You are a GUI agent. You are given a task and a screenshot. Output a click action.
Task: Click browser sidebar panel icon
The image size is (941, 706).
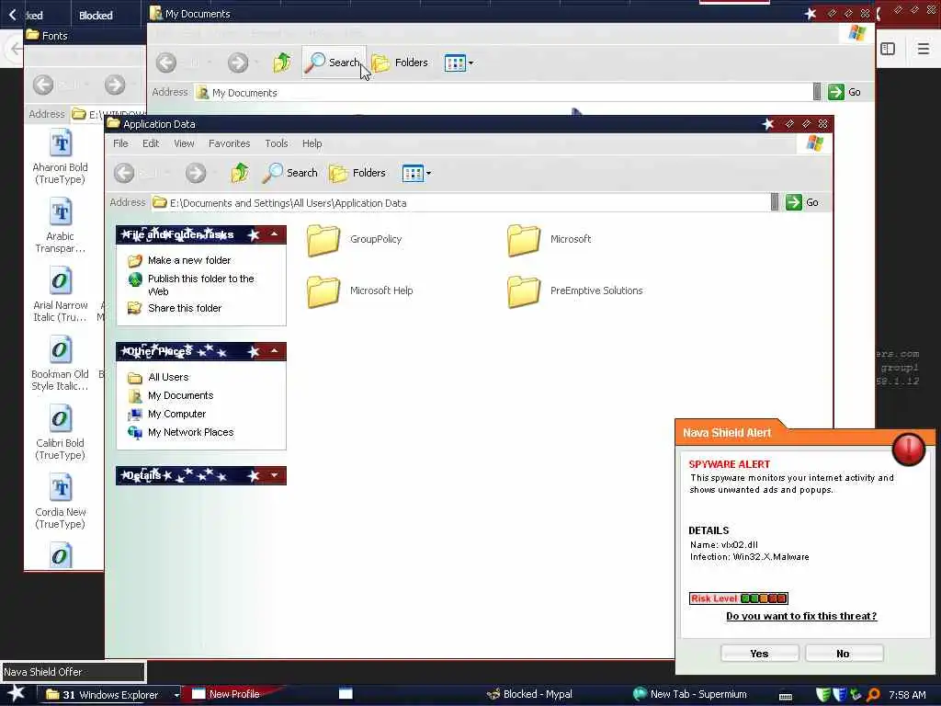(x=888, y=49)
